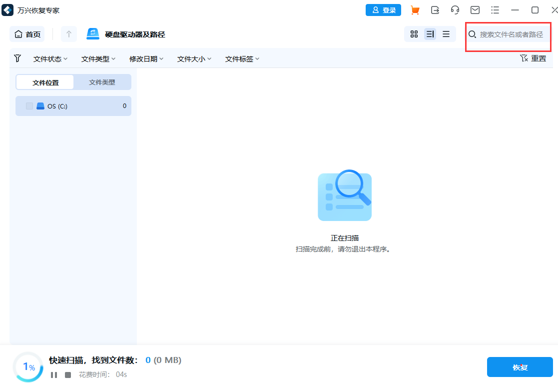This screenshot has height=387, width=558.
Task: Pause the ongoing scan
Action: pos(53,374)
